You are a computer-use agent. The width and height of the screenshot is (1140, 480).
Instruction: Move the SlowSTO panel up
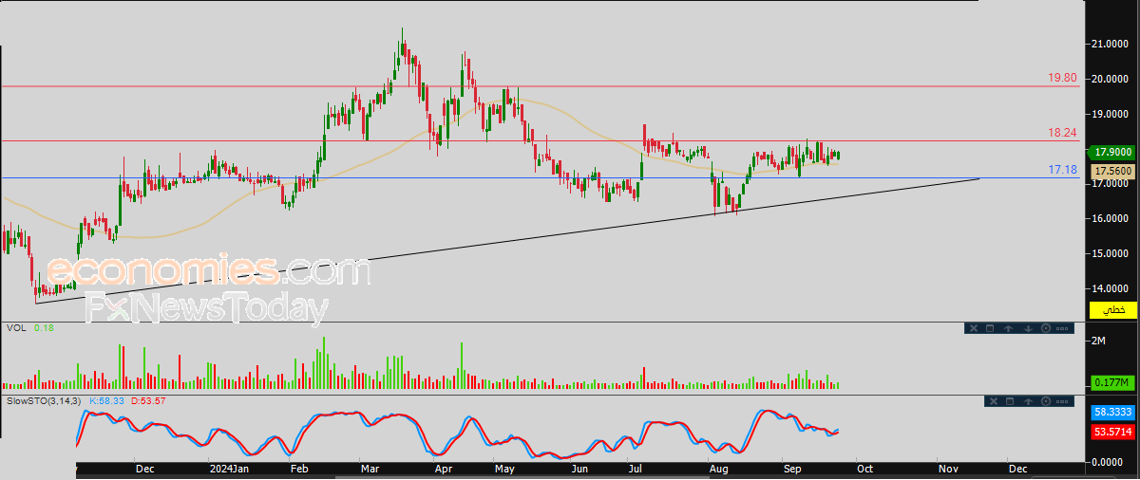tap(1028, 401)
